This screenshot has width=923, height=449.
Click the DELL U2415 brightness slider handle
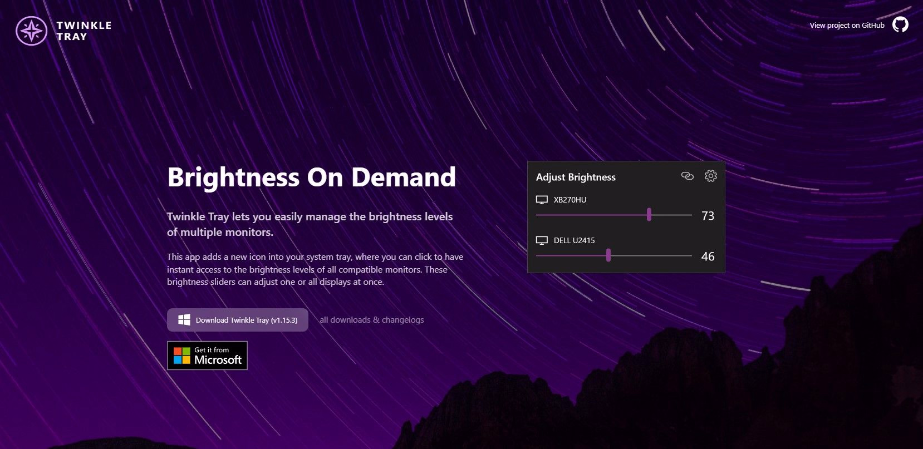pyautogui.click(x=608, y=255)
